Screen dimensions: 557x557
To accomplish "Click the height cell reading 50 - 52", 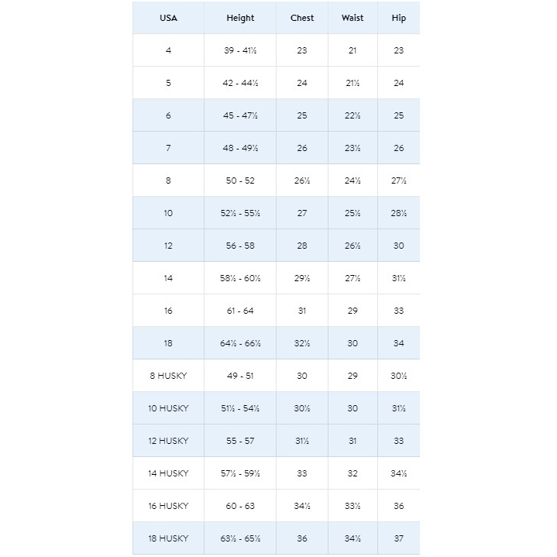I will [240, 181].
